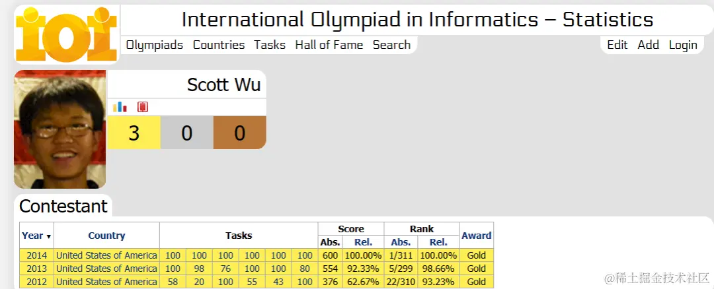Screen dimensions: 714x289
Task: Open the Olympiads menu
Action: (x=154, y=45)
